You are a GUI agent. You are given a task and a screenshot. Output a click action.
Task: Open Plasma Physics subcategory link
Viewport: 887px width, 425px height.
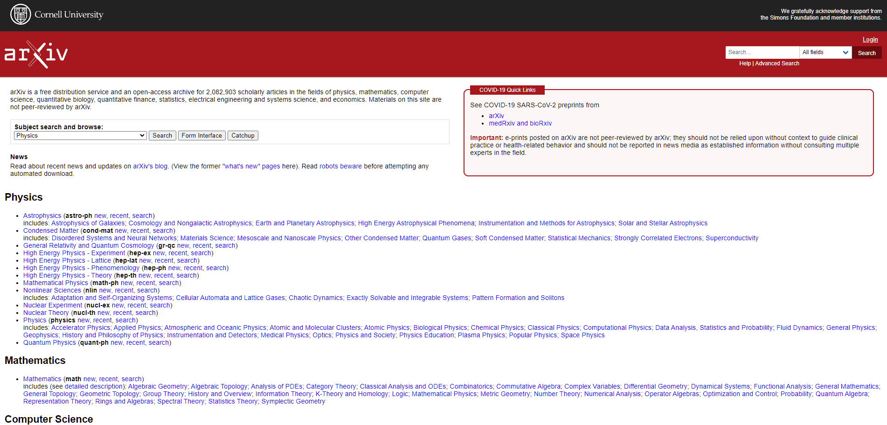click(x=481, y=335)
